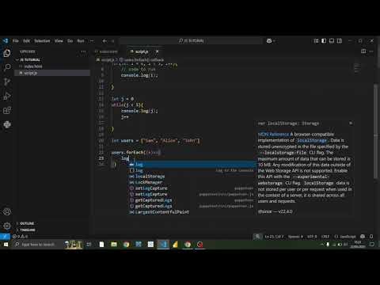Open the File menu
380x285 pixels.
tap(16, 41)
